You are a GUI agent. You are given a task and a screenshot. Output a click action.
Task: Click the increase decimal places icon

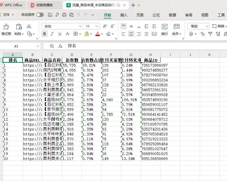218,34
